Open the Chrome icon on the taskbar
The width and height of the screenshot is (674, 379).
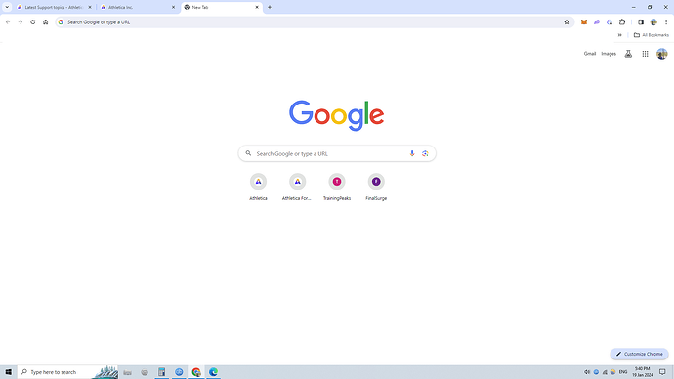pyautogui.click(x=196, y=372)
